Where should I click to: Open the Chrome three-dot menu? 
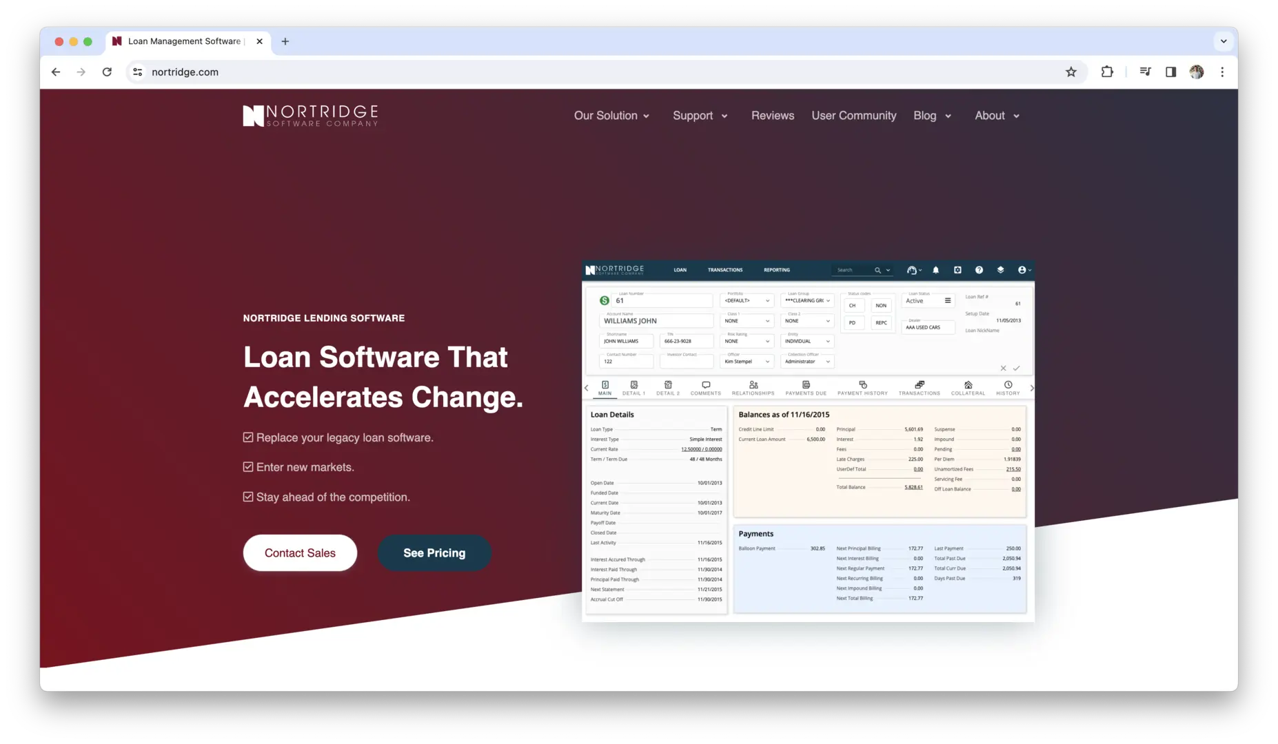coord(1222,72)
